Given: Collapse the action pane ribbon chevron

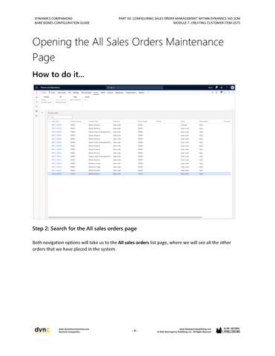Looking at the screenshot, I should coord(232,109).
